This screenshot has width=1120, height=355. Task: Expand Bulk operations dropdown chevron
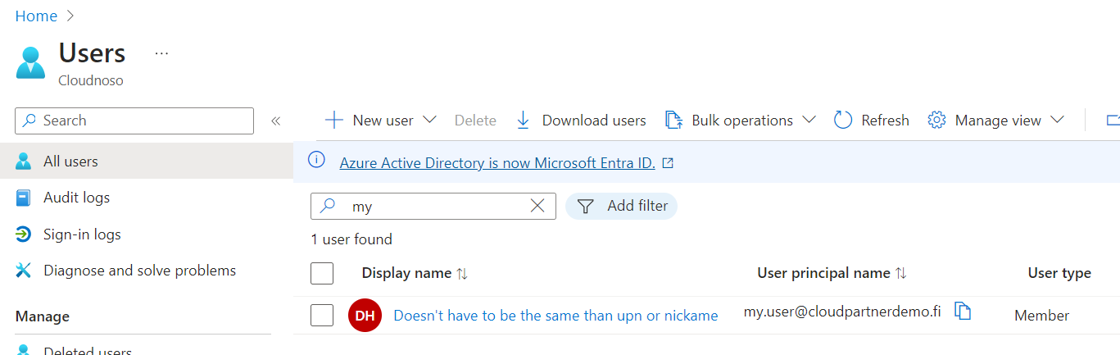[x=809, y=120]
